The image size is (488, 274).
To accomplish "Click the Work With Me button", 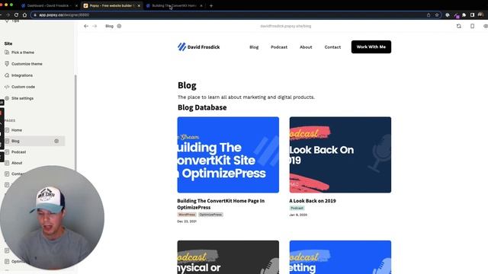I will (x=371, y=47).
